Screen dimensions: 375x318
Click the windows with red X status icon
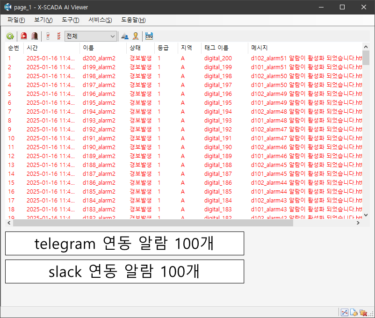[363, 312]
